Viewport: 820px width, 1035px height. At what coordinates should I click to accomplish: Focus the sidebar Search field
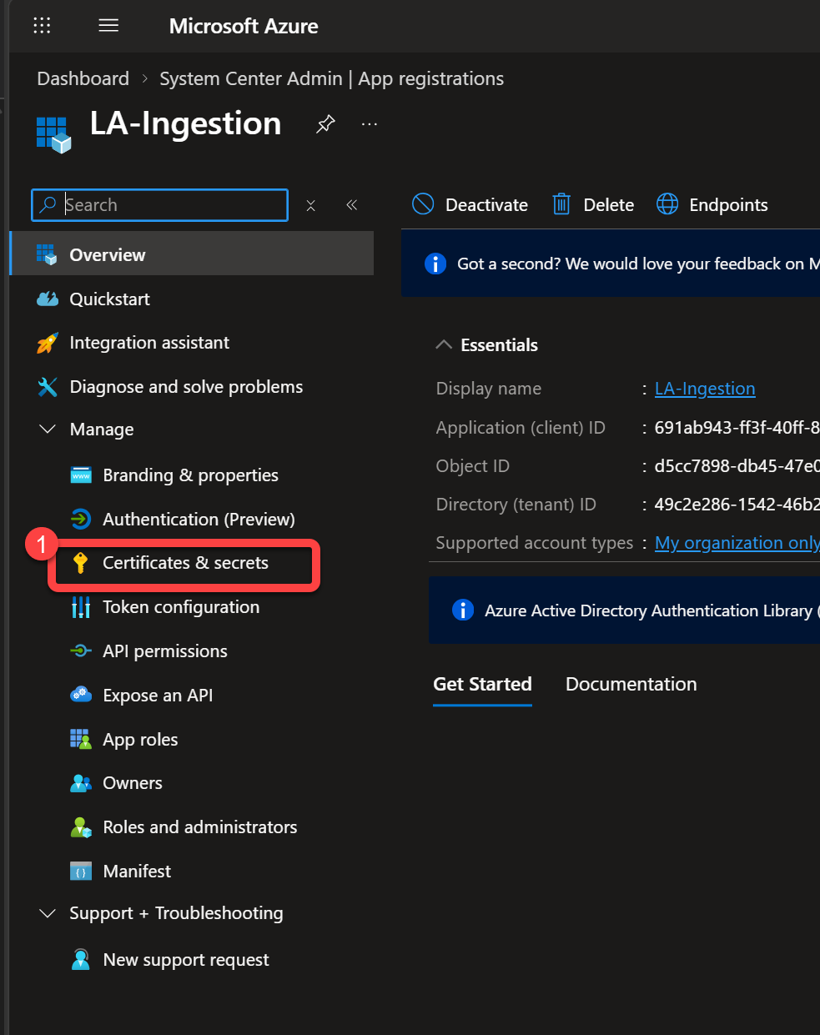pos(159,205)
